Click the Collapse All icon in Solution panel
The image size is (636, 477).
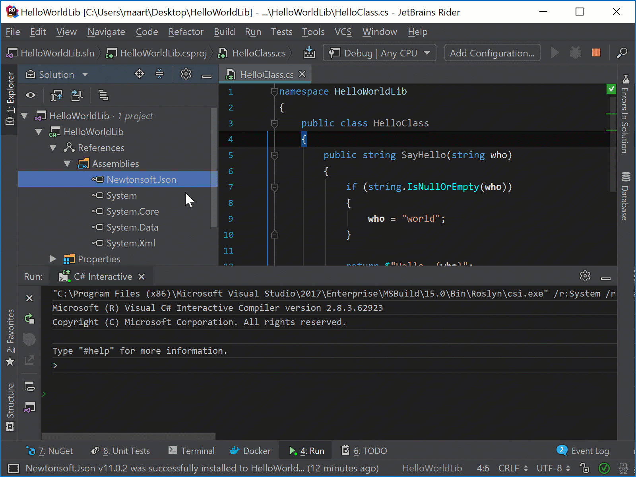159,74
